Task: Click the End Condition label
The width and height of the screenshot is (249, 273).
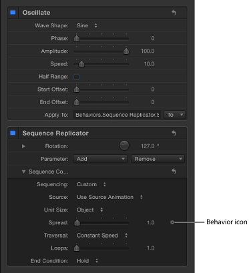Action: coord(49,261)
